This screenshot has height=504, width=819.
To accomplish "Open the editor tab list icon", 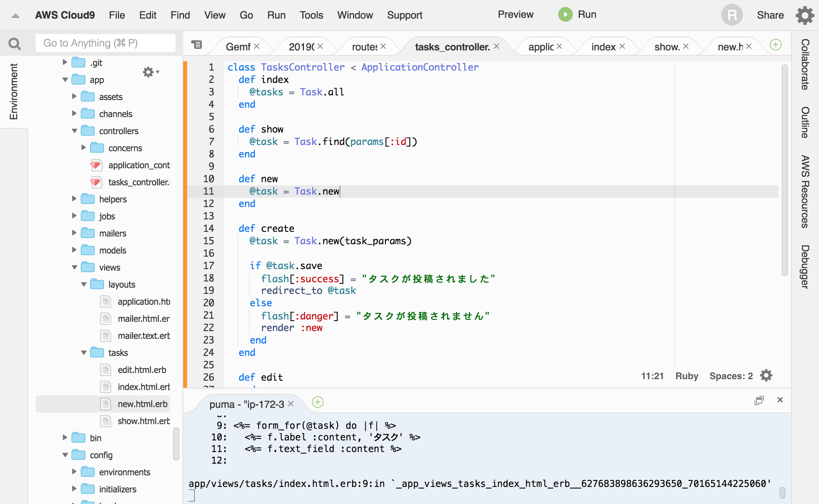I will click(197, 45).
